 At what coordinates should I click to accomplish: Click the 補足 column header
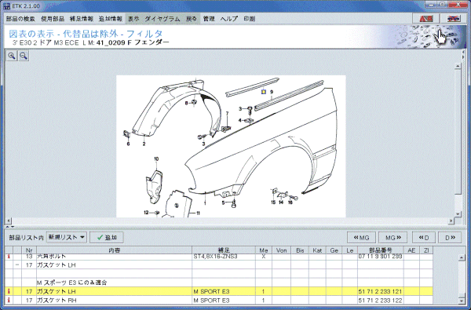coord(224,250)
